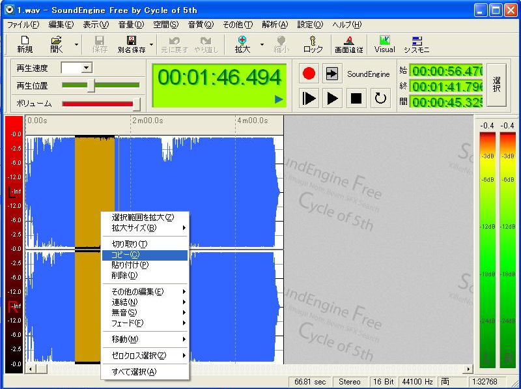Image resolution: width=521 pixels, height=389 pixels.
Task: Click the small blue play indicator in time display
Action: [279, 99]
